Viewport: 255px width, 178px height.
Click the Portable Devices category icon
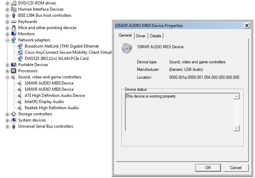pos(14,65)
